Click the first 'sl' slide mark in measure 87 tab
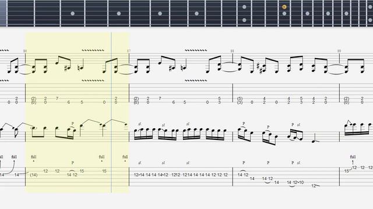This screenshot has height=209, width=373. (140, 163)
